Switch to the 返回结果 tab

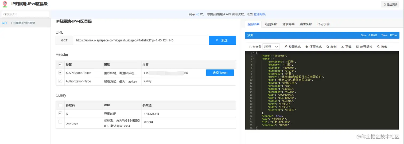pyautogui.click(x=253, y=24)
